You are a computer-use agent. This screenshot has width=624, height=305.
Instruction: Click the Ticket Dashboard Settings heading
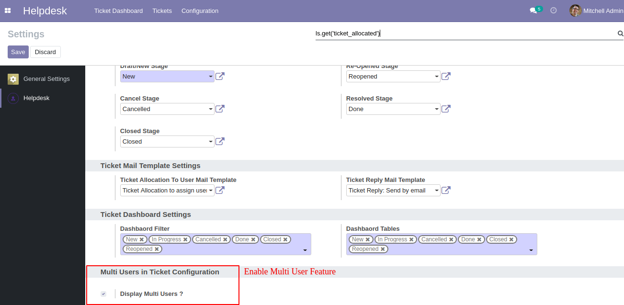pos(146,215)
